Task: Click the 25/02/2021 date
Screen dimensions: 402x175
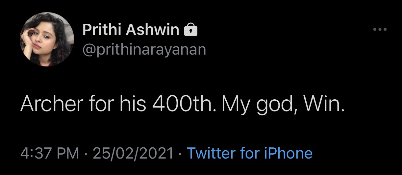Action: click(133, 153)
